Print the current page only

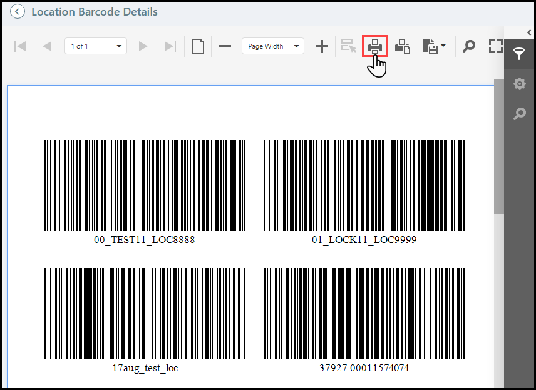pyautogui.click(x=403, y=46)
